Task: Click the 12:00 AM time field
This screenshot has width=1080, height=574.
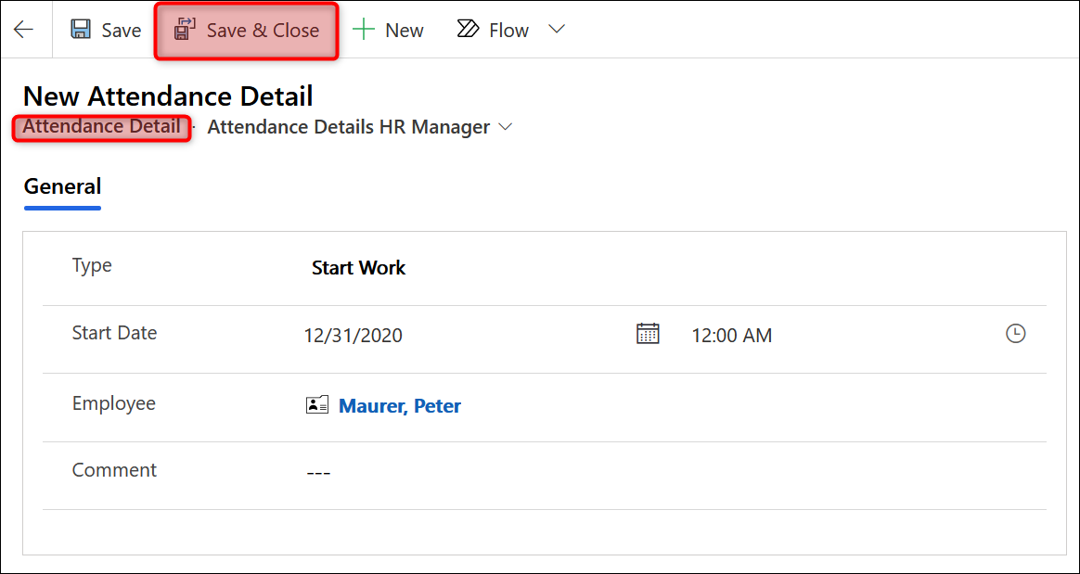Action: 731,336
